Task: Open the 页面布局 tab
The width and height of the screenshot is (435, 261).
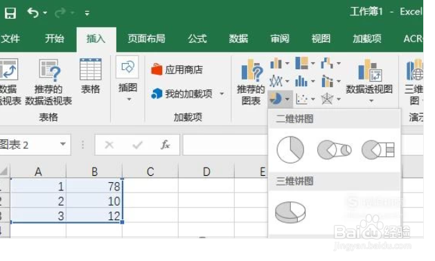Action: [146, 39]
